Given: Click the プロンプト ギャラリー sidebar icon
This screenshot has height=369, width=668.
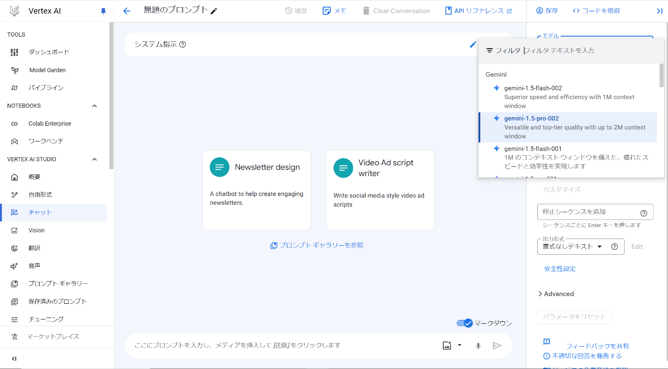Looking at the screenshot, I should 14,284.
